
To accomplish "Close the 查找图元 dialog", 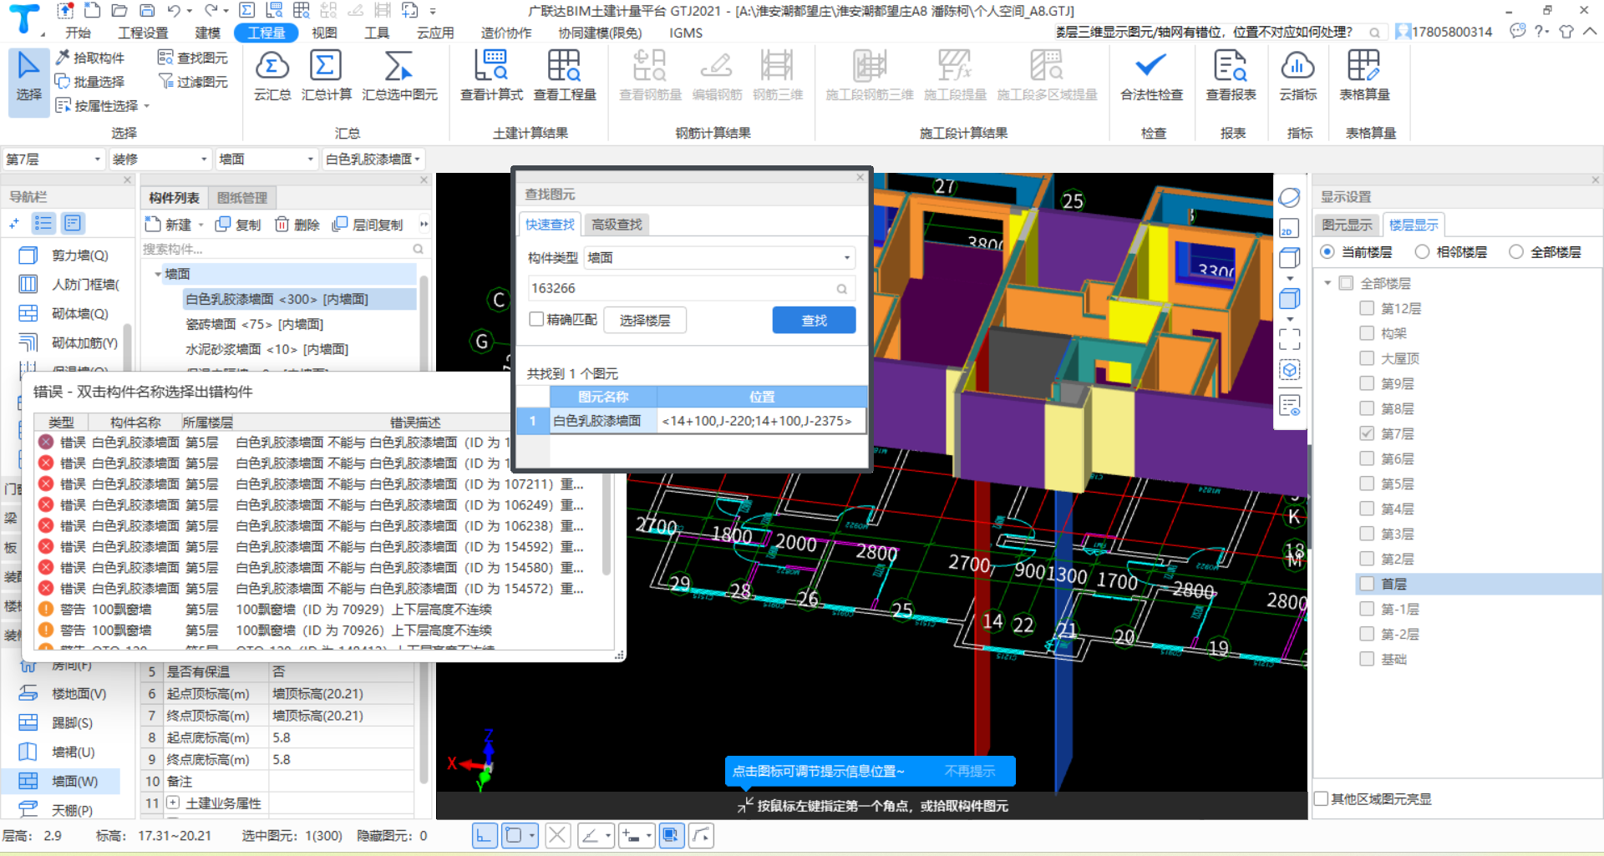I will pyautogui.click(x=860, y=177).
